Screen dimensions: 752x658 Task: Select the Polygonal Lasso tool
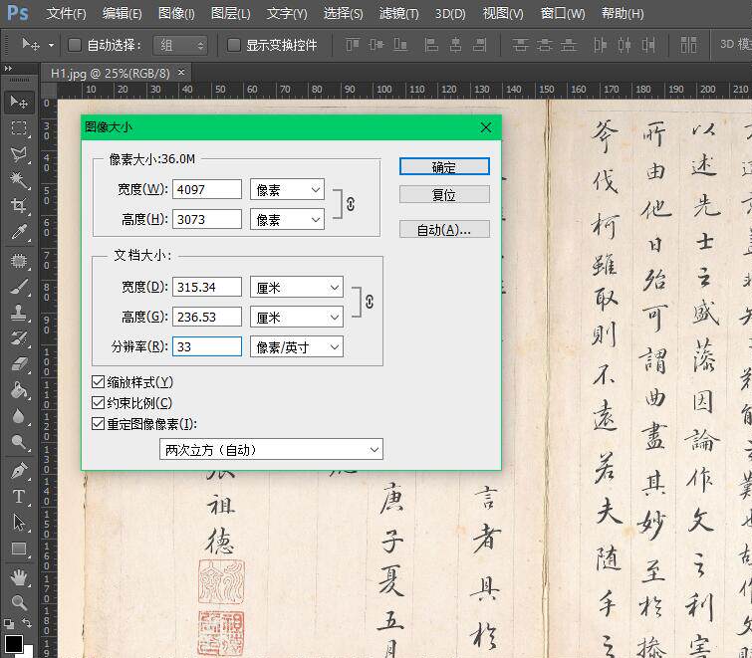[19, 154]
